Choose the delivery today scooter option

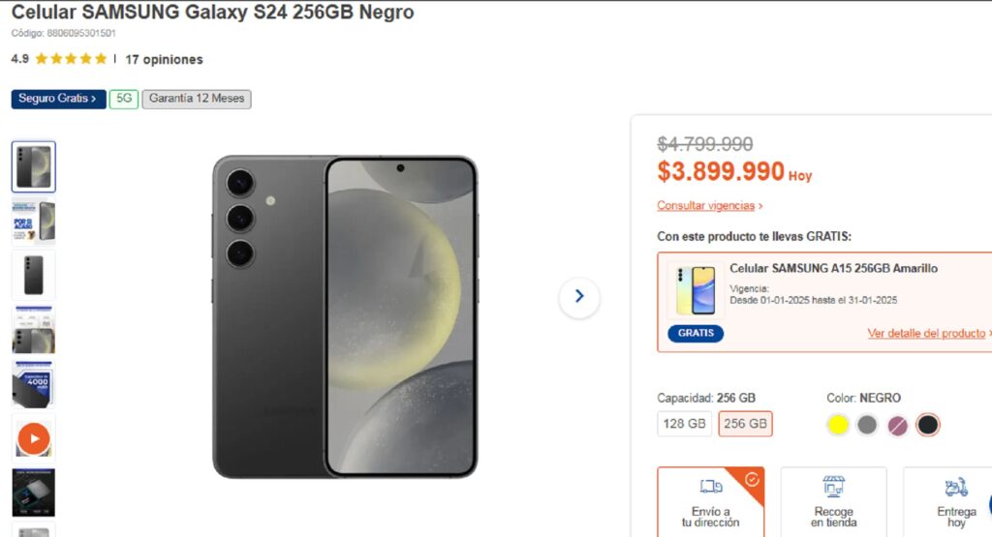[956, 502]
